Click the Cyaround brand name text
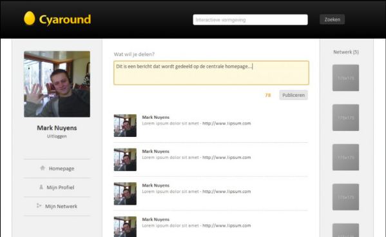 [x=65, y=20]
